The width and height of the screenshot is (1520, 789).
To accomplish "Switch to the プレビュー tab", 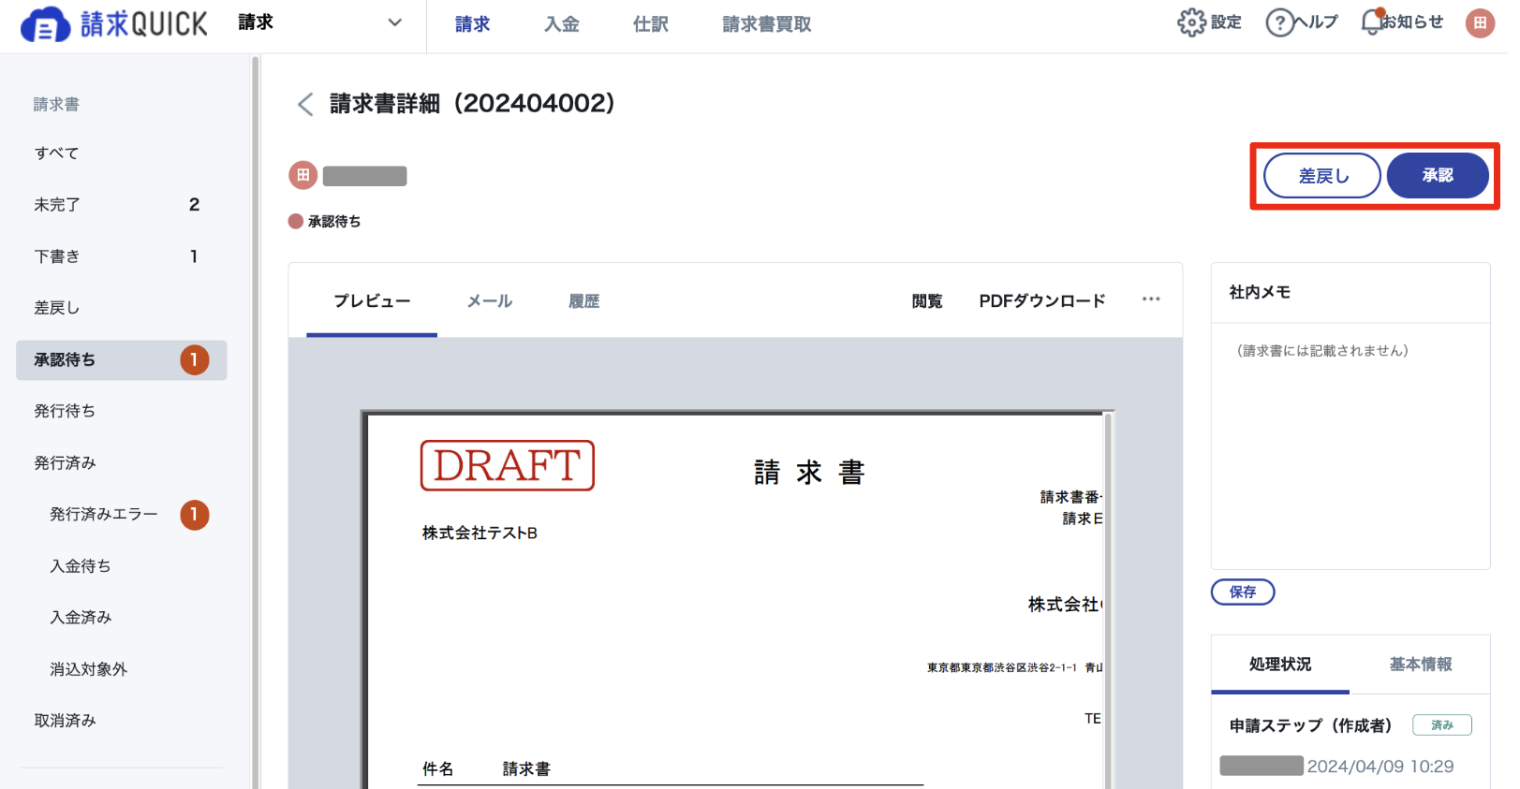I will [x=372, y=301].
